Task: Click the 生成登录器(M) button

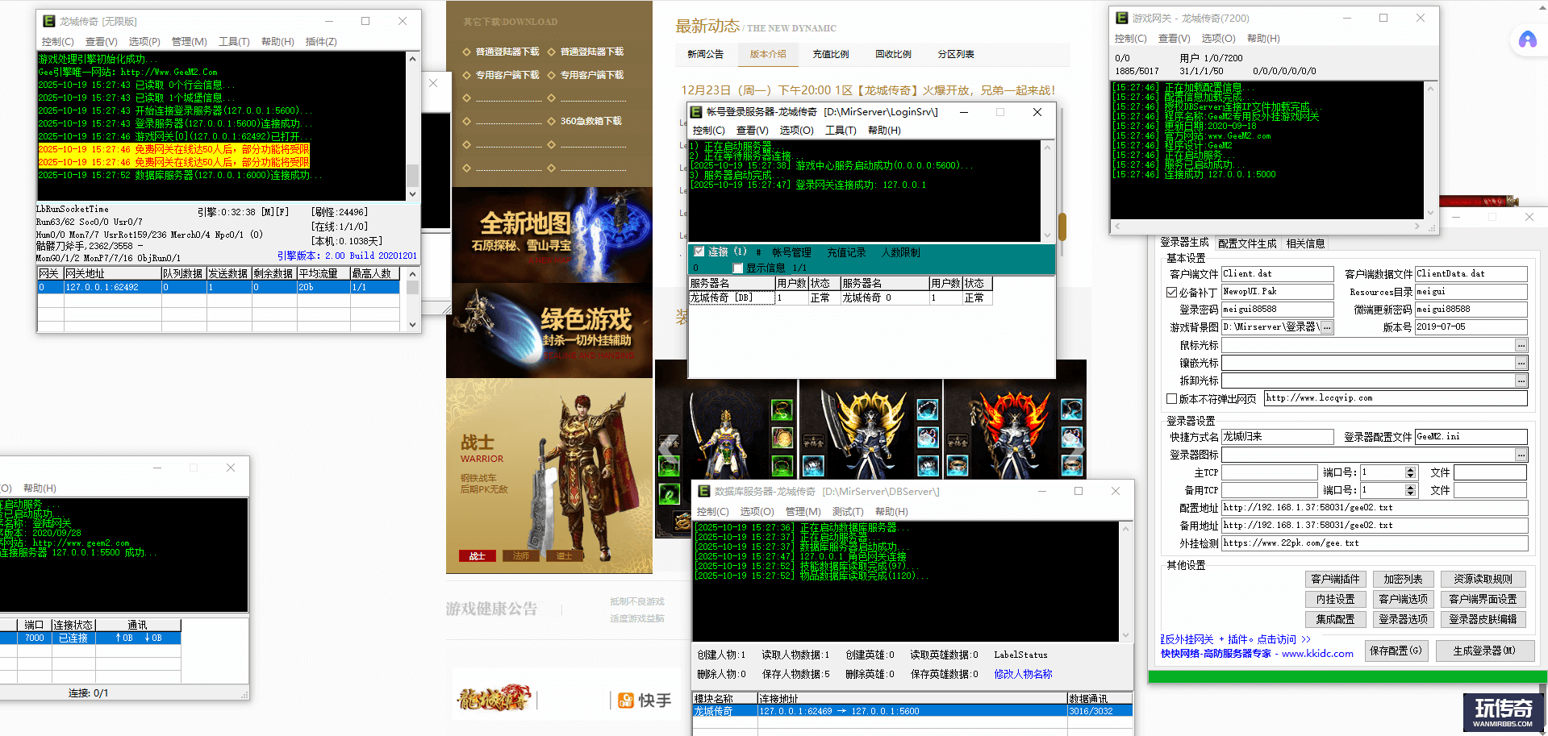Action: click(x=1484, y=651)
